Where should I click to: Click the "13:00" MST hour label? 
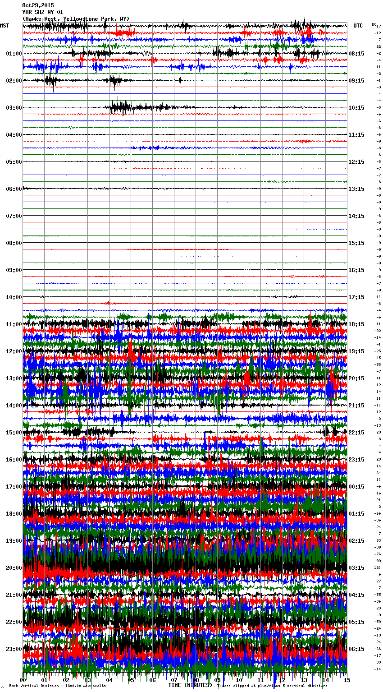(14, 378)
